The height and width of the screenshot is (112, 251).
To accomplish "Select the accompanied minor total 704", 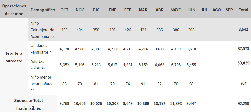I will point(243,83).
